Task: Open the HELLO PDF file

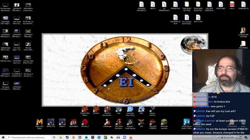Action: (x=232, y=5)
